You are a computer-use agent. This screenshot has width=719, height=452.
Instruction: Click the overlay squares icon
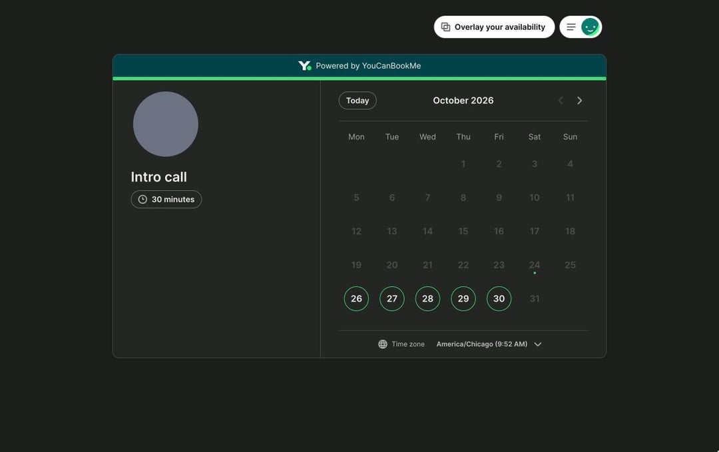(445, 27)
